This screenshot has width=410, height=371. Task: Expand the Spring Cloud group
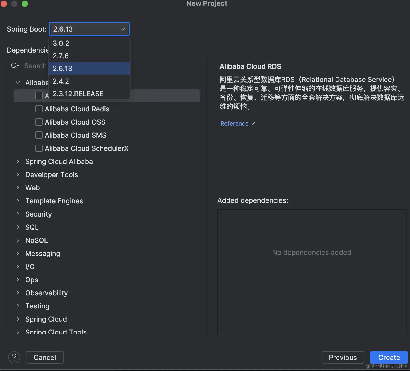click(18, 319)
